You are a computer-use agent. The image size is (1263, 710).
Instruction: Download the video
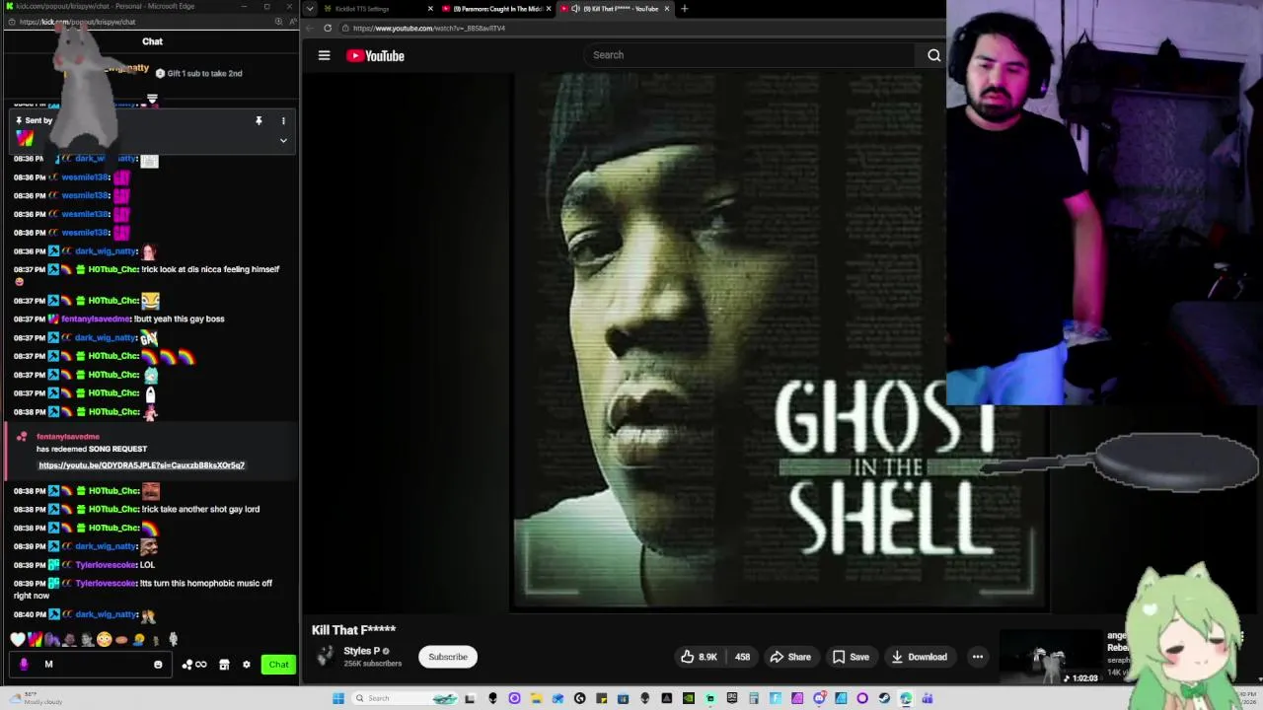pos(919,657)
